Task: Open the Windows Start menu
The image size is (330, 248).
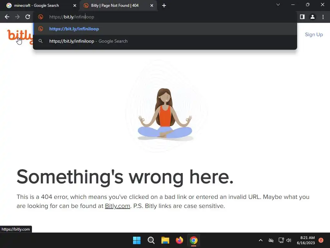Action: 137,240
